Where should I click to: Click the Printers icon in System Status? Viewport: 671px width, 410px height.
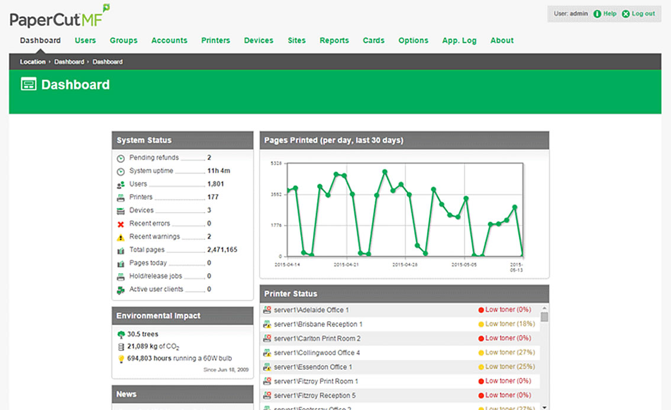coord(121,198)
